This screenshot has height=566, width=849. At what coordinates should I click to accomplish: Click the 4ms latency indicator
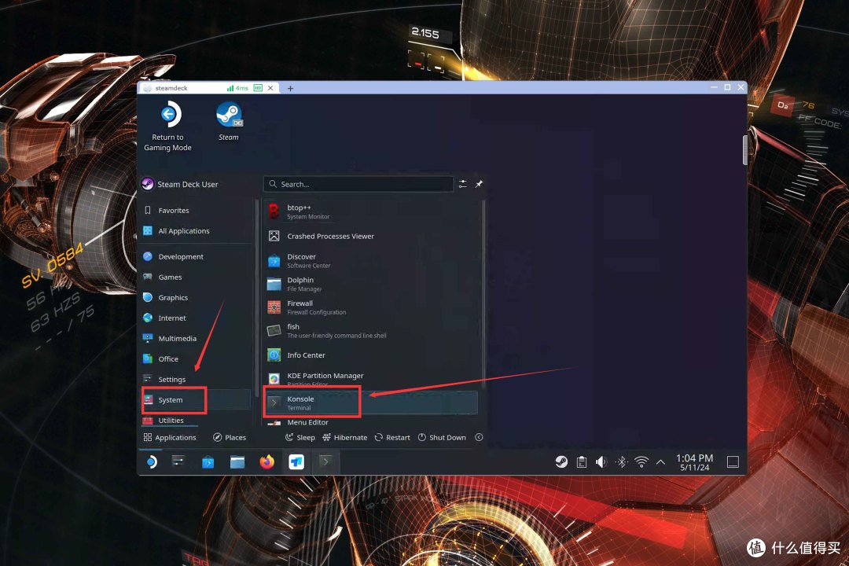point(237,88)
